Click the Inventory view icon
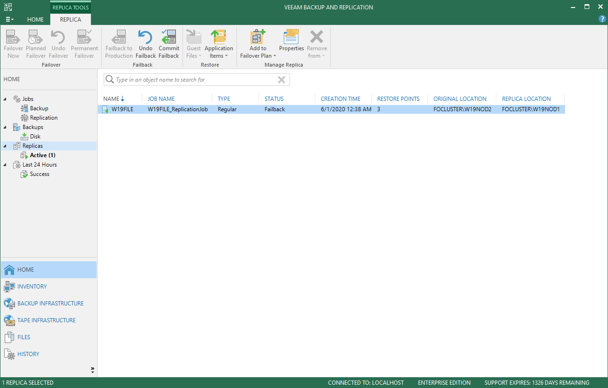The image size is (608, 388). click(9, 287)
